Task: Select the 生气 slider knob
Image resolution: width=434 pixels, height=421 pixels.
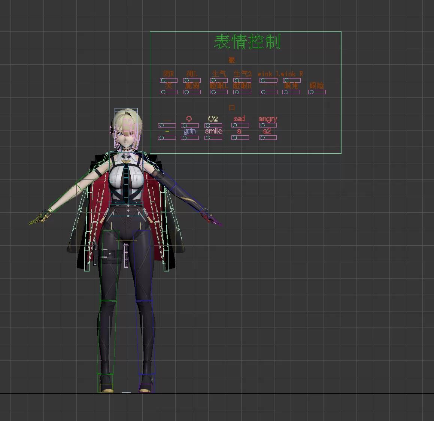Action: 213,80
